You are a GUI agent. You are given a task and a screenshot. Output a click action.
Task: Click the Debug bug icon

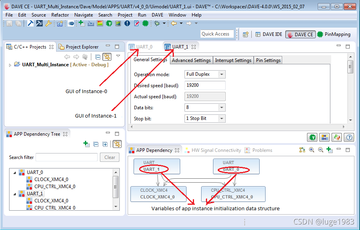coord(157,23)
